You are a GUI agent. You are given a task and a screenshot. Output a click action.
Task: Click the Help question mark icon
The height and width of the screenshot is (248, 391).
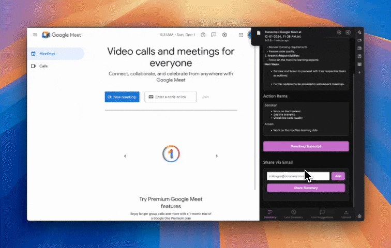coord(203,35)
